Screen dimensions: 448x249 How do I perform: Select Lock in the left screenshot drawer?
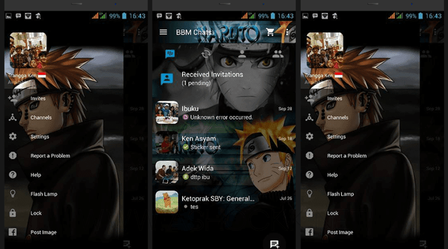(x=36, y=213)
